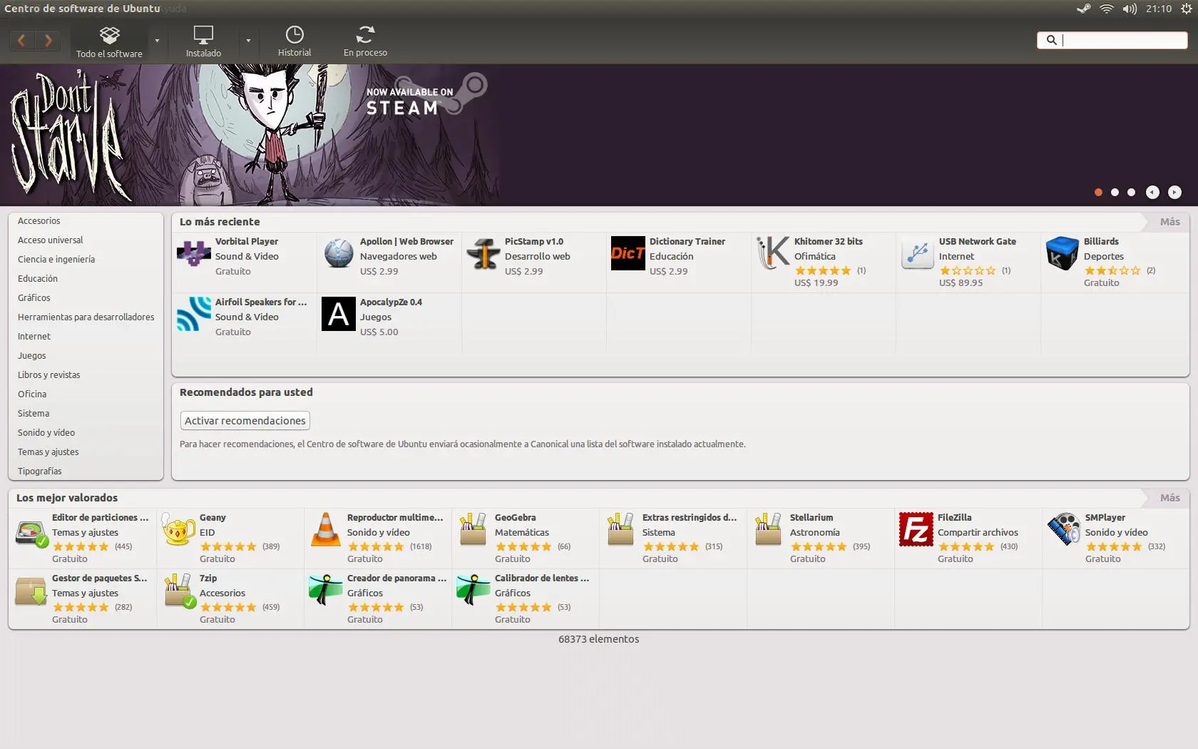Image resolution: width=1198 pixels, height=749 pixels.
Task: Open the Sistema category in sidebar
Action: click(34, 414)
